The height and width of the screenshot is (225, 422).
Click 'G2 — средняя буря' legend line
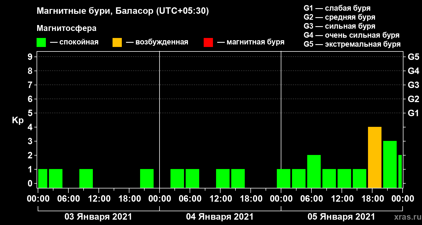click(x=339, y=17)
